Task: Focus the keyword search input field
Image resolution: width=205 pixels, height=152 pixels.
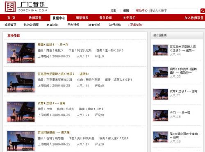Action: point(173,11)
